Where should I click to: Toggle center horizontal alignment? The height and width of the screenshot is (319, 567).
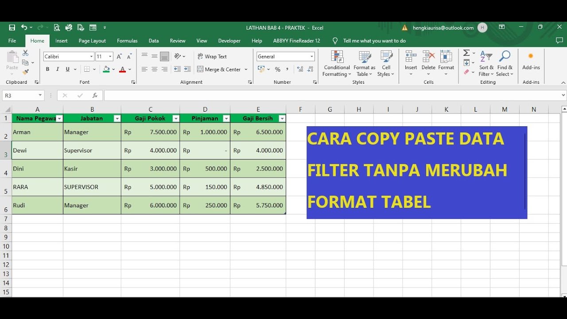[x=155, y=69]
